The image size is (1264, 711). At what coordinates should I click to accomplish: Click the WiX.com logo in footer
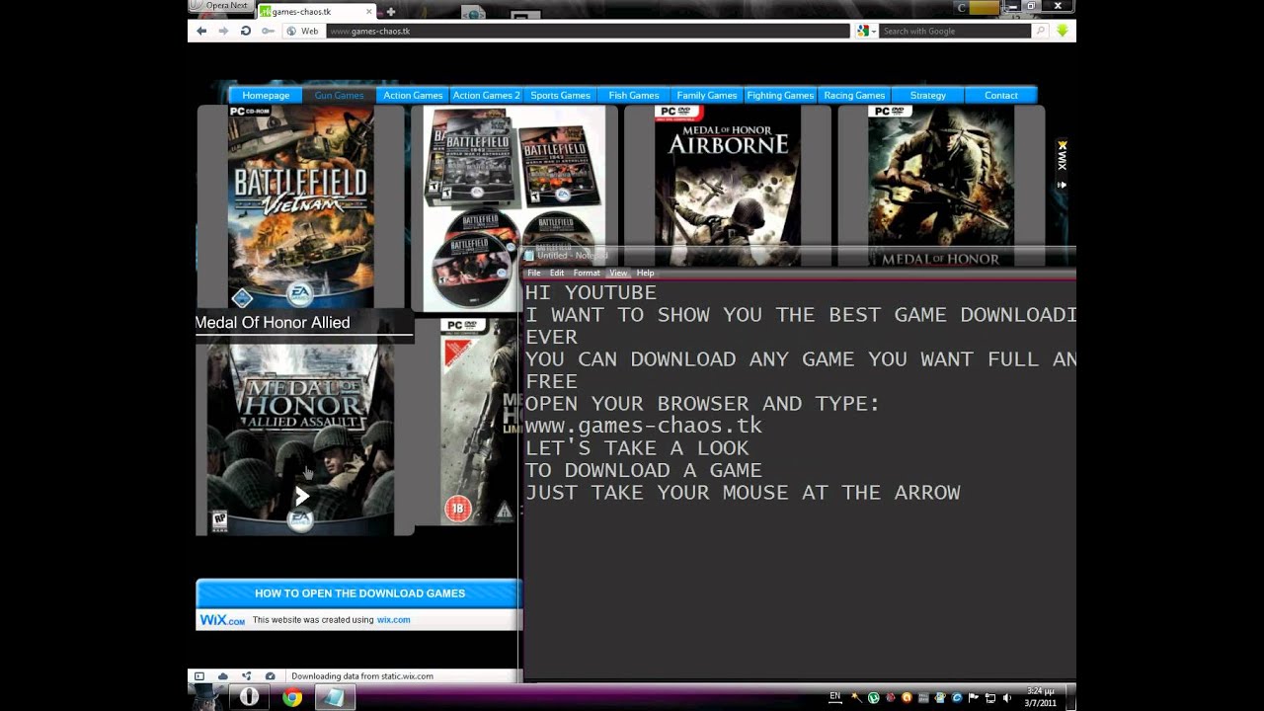point(222,620)
